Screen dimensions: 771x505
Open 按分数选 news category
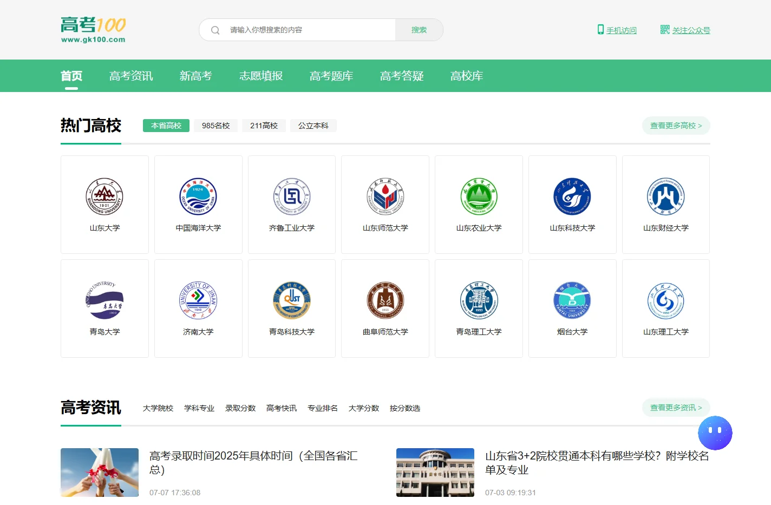pos(405,408)
